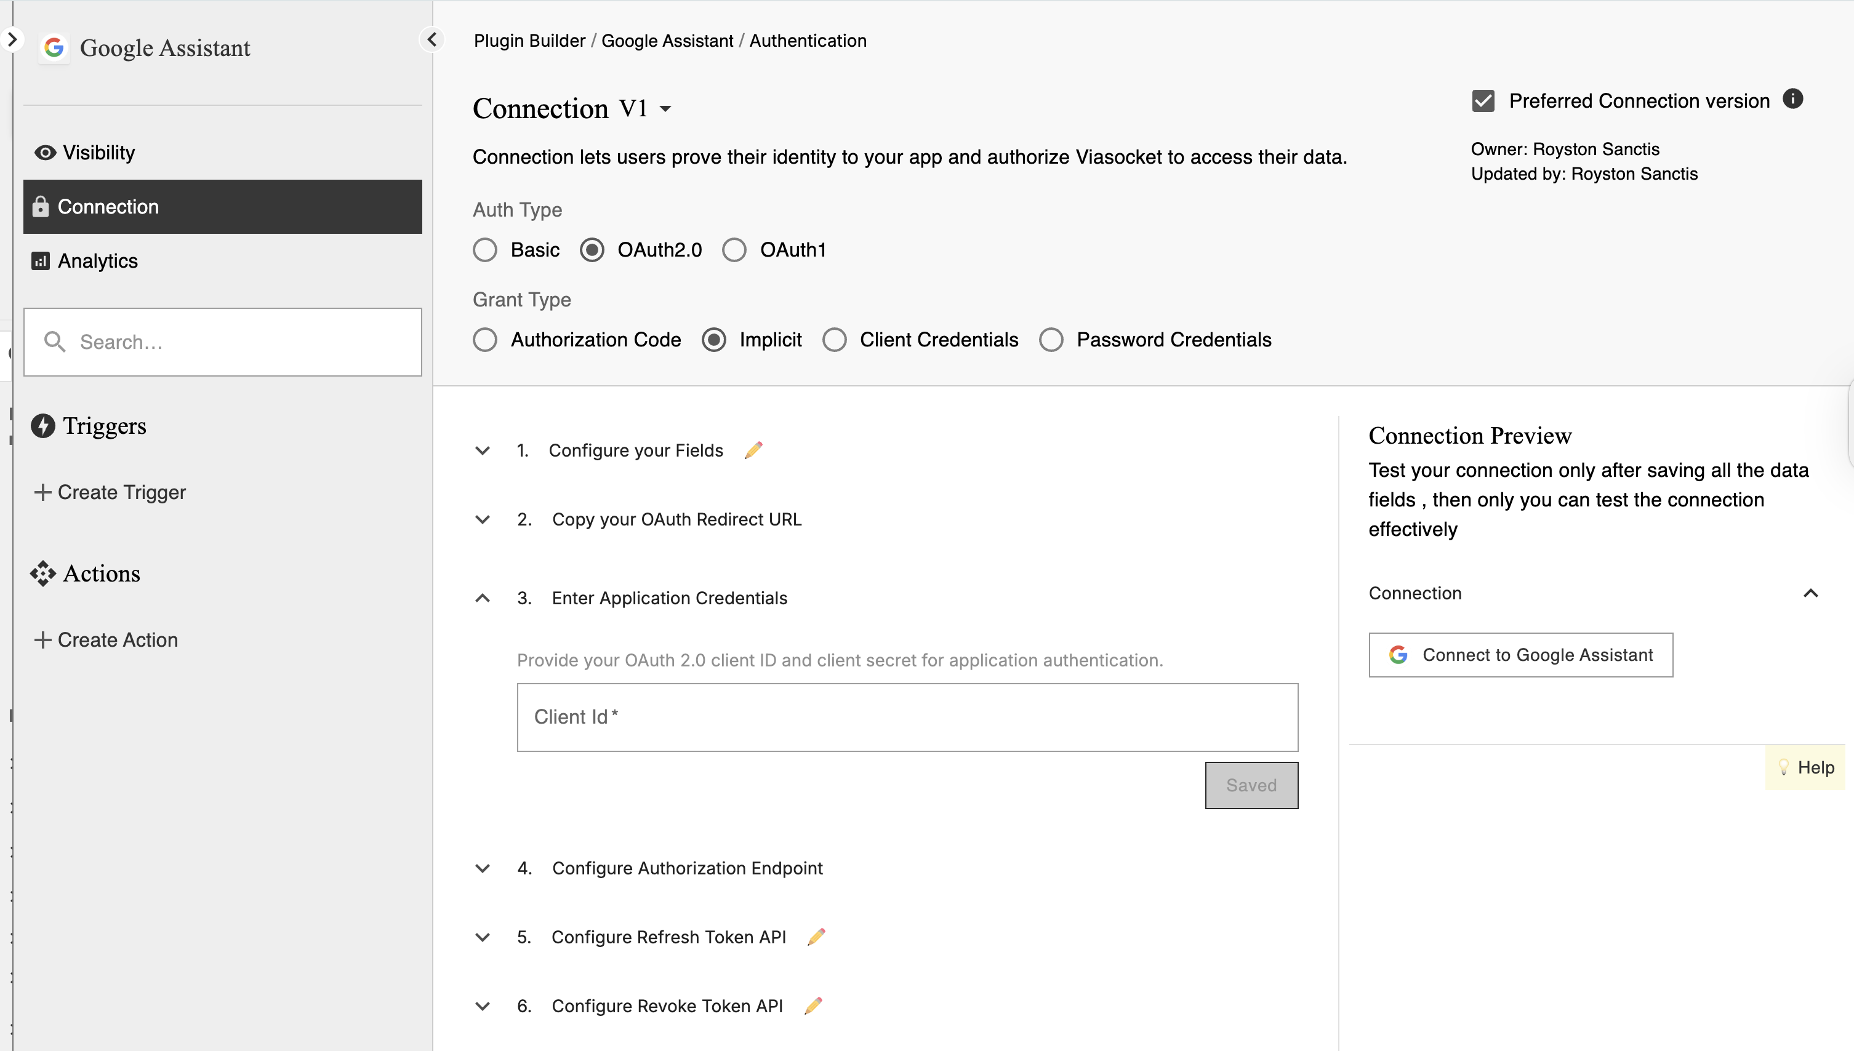Image resolution: width=1854 pixels, height=1051 pixels.
Task: Expand step 5 Configure Refresh Token API
Action: click(482, 938)
